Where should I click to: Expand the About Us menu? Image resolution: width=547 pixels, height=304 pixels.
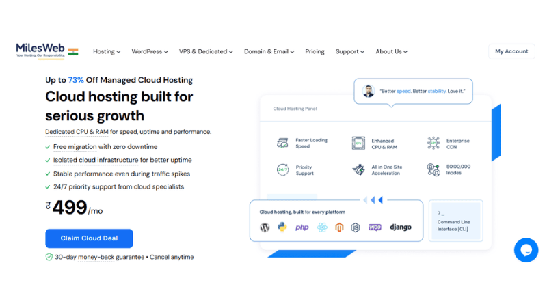point(391,52)
